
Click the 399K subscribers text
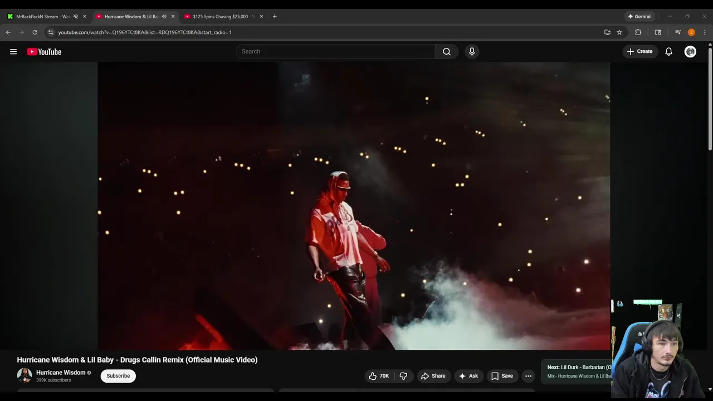pos(53,380)
